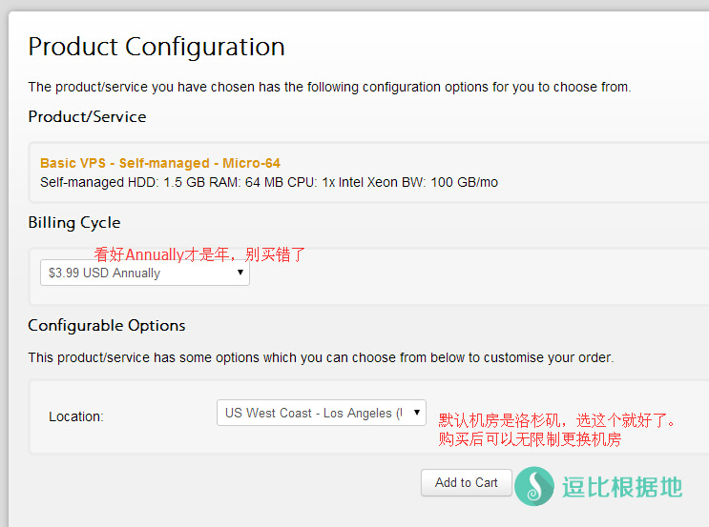Click the intro text about configuration options

(x=329, y=87)
